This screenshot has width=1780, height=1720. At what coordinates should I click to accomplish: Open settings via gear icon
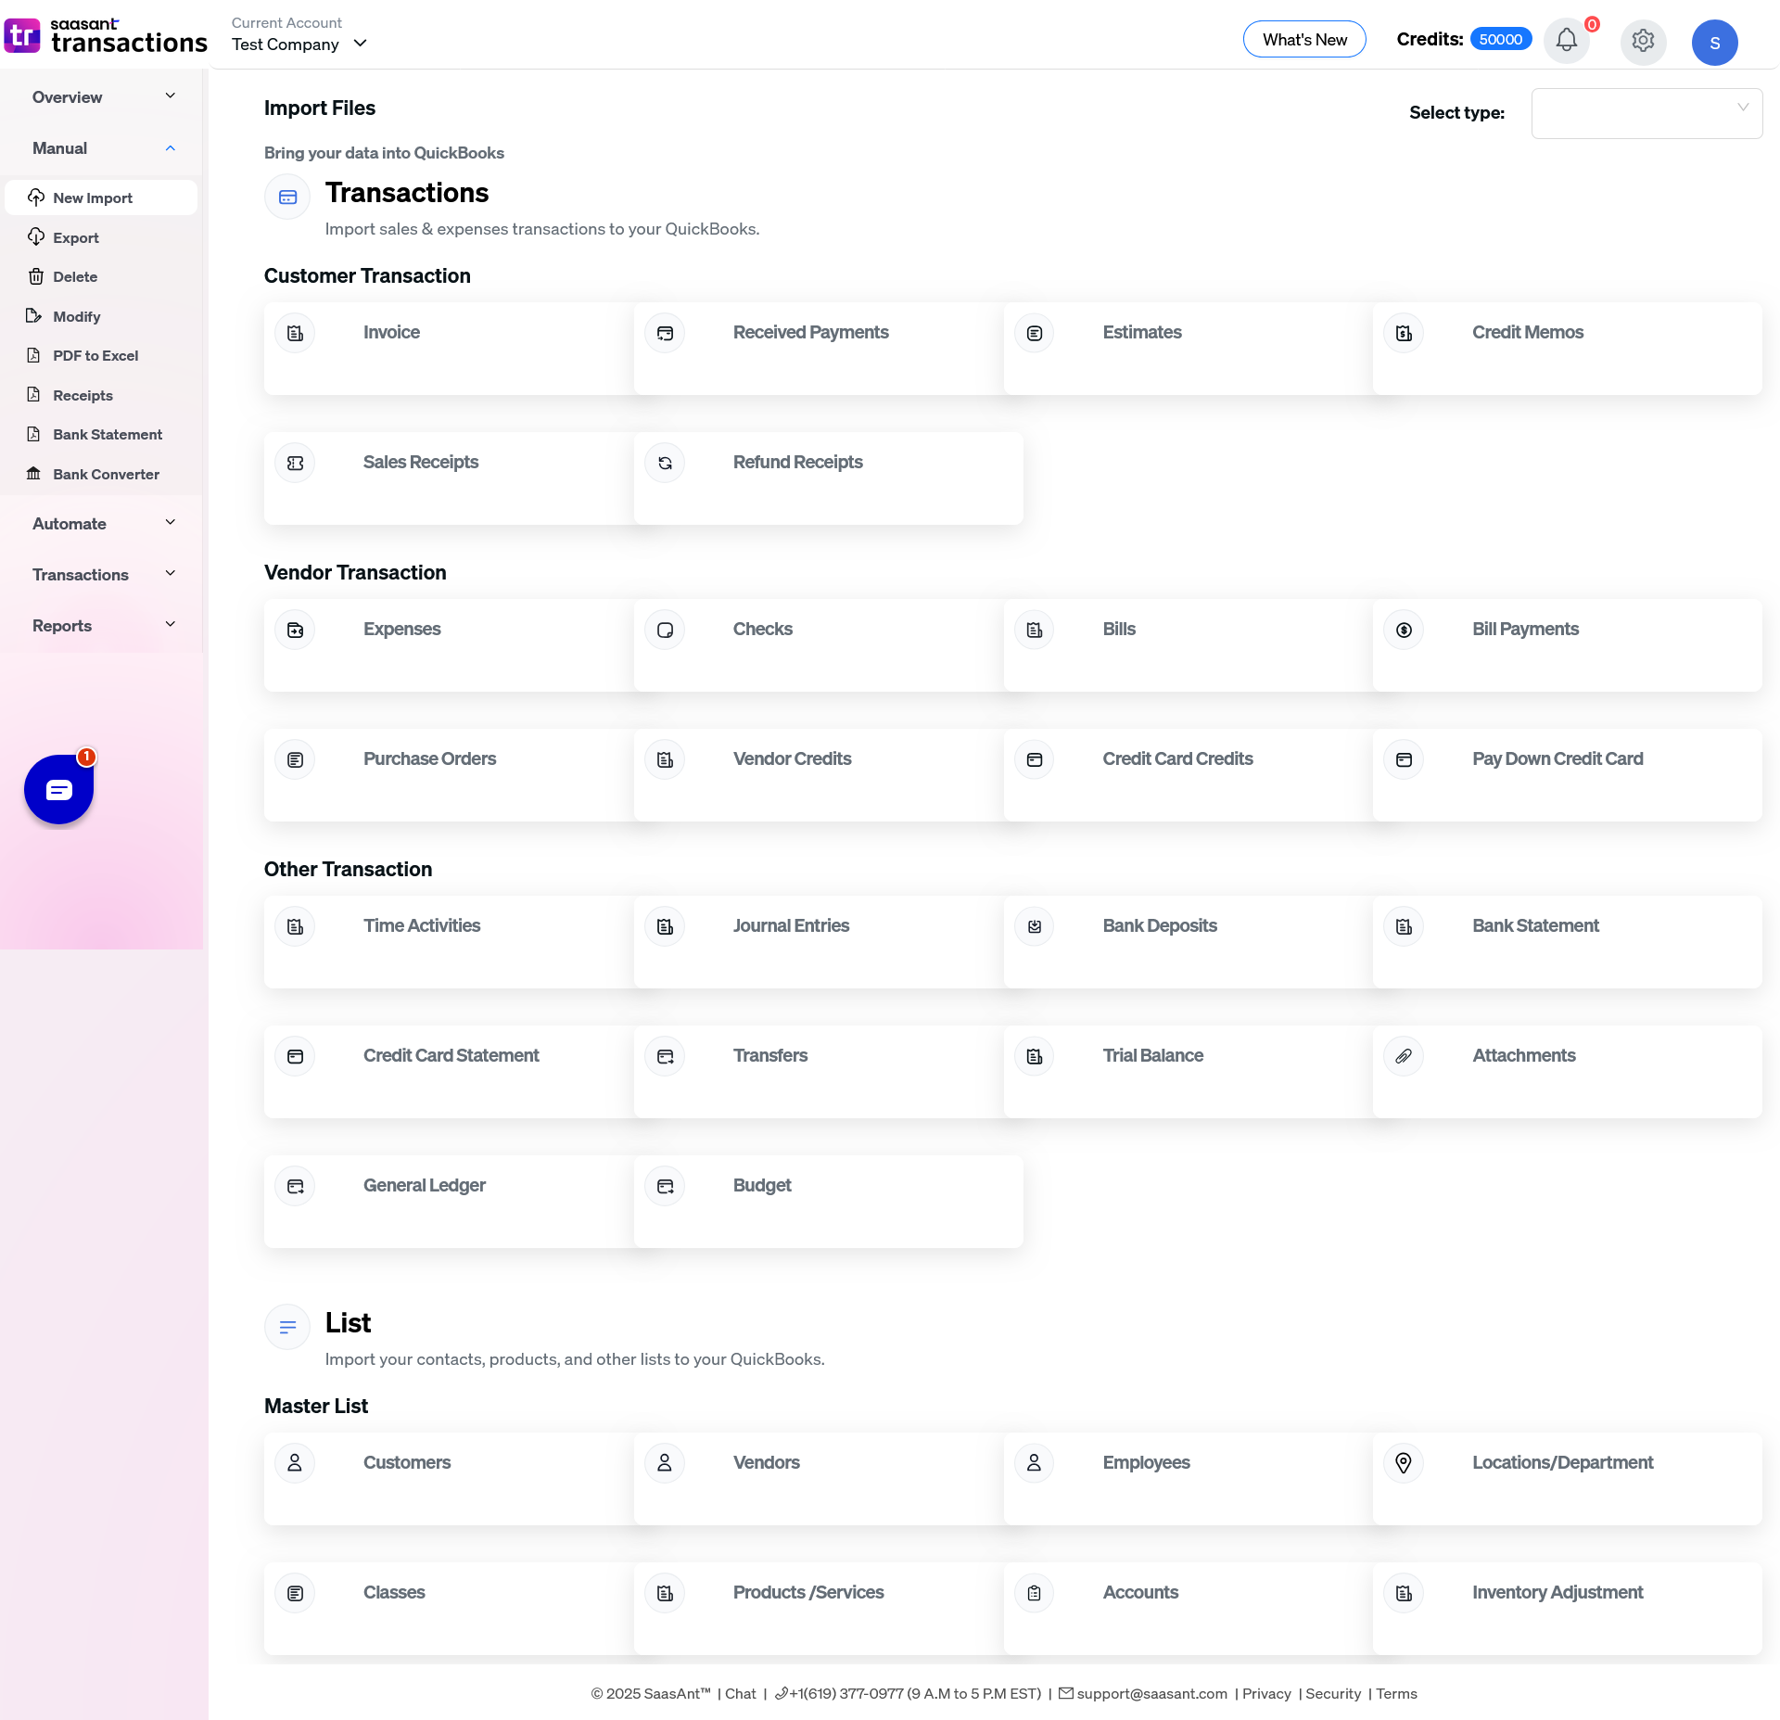click(x=1643, y=41)
